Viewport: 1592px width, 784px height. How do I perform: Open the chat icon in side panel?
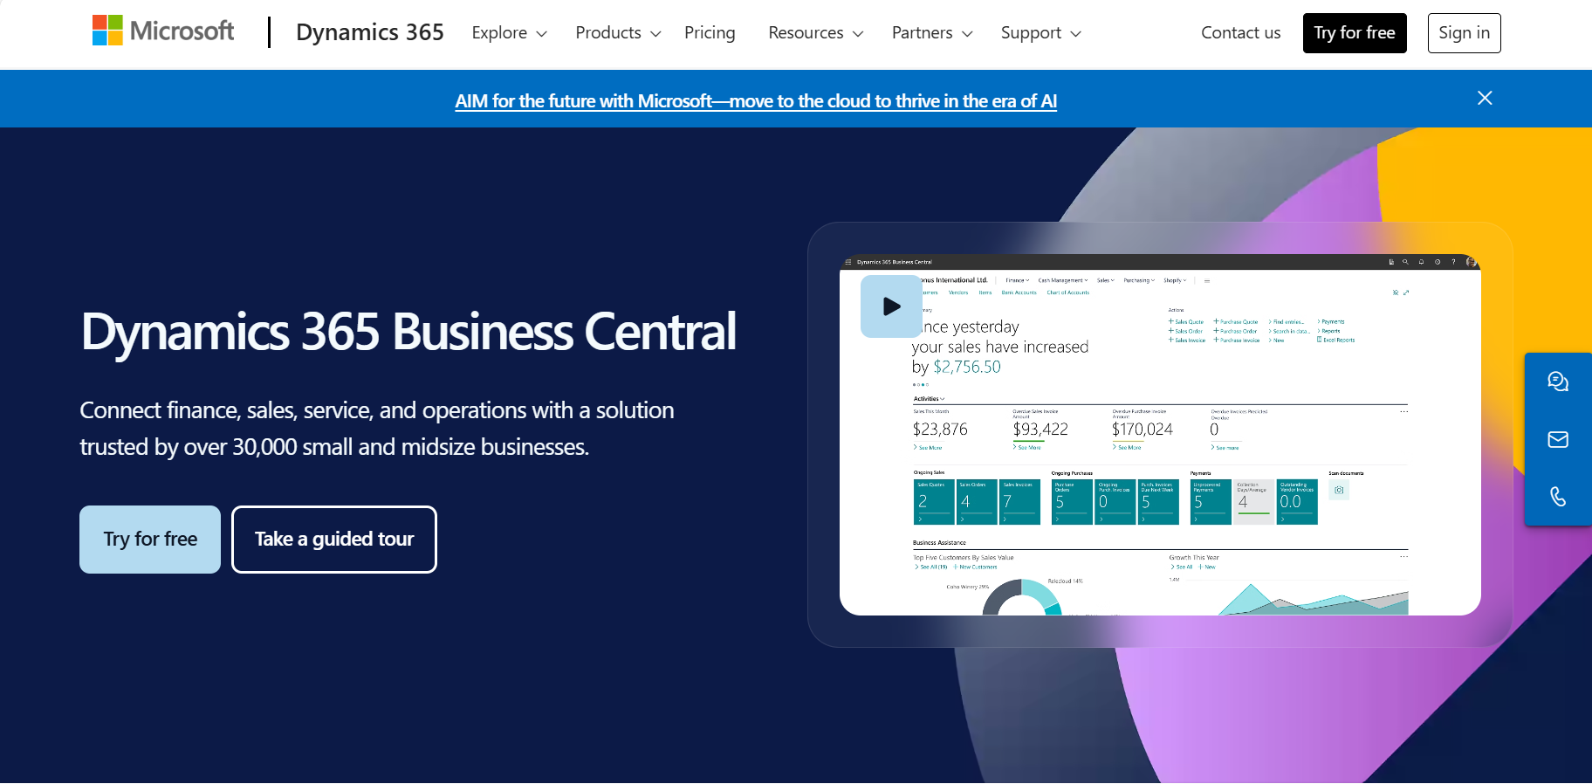pyautogui.click(x=1558, y=382)
